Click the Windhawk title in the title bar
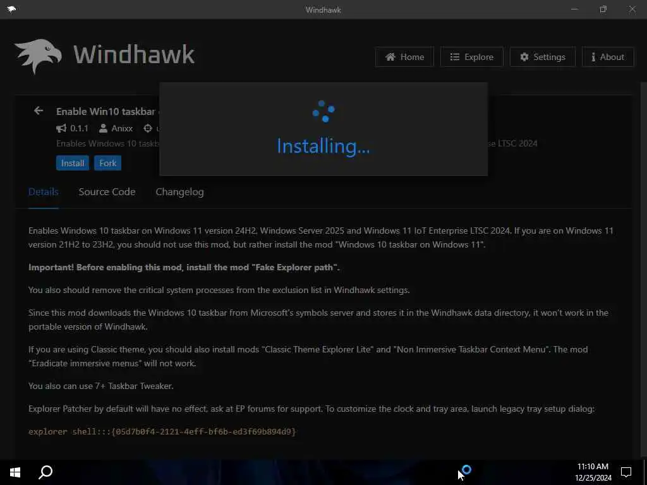This screenshot has width=647, height=485. point(323,9)
